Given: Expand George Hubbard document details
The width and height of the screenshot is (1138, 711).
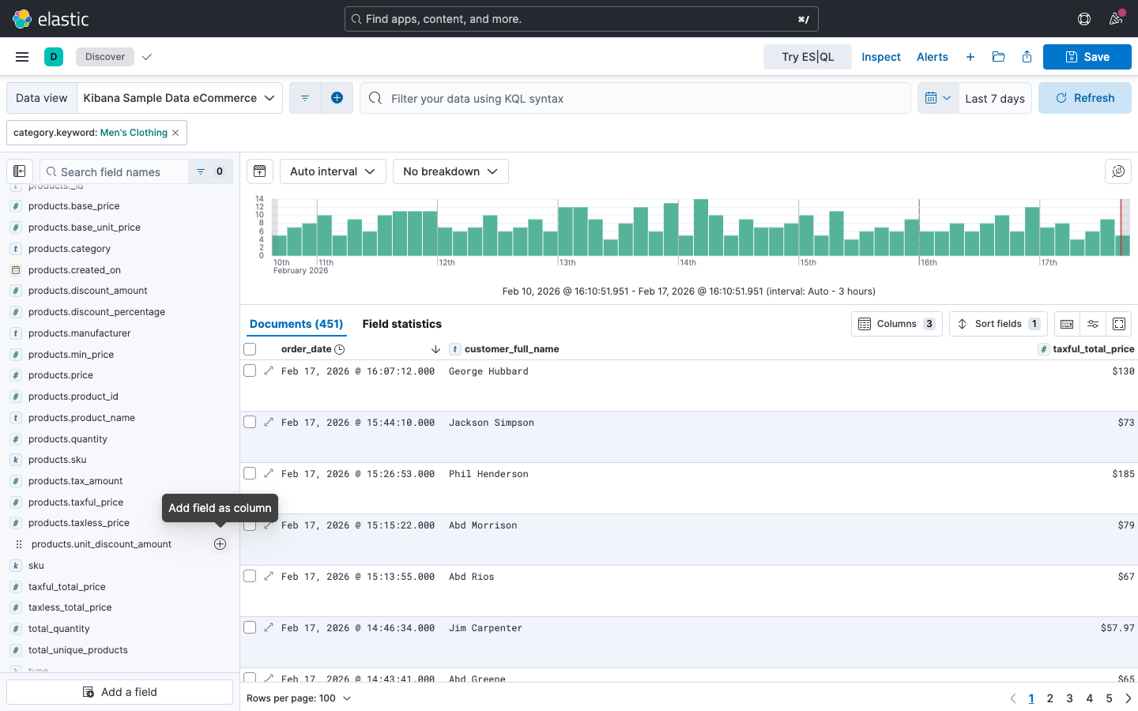Looking at the screenshot, I should pos(269,371).
